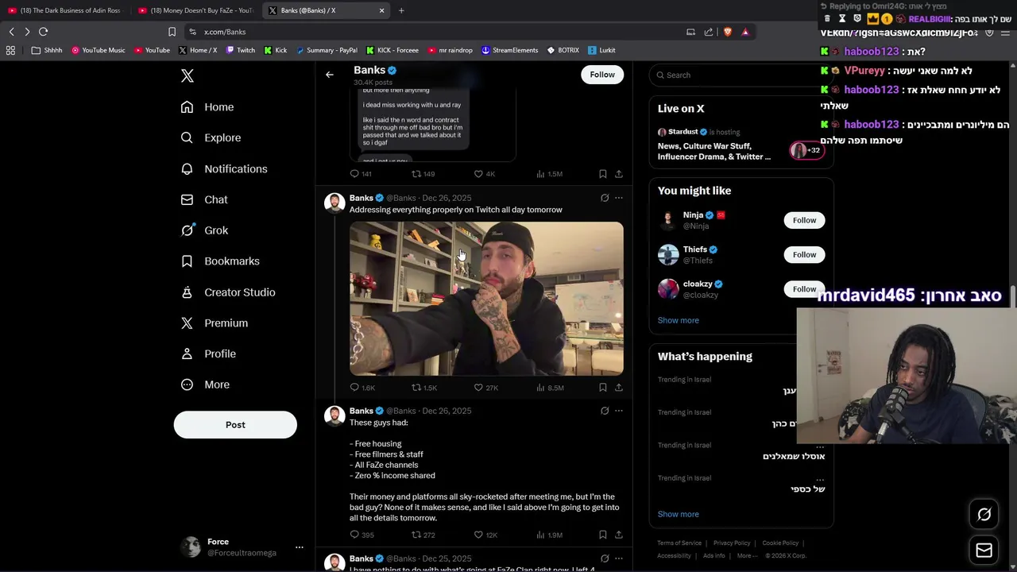Viewport: 1017px width, 572px height.
Task: Open Premium in the sidebar
Action: pyautogui.click(x=215, y=323)
